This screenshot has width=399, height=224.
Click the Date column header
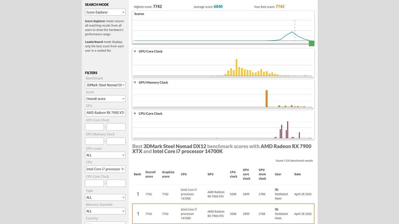tap(297, 174)
